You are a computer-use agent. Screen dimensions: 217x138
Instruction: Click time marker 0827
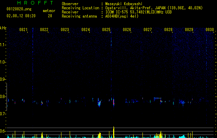(x=148, y=30)
